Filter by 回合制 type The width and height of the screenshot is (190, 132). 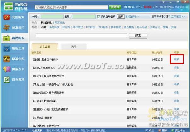66,27
